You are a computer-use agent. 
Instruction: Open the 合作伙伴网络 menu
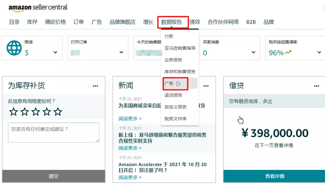click(x=223, y=22)
